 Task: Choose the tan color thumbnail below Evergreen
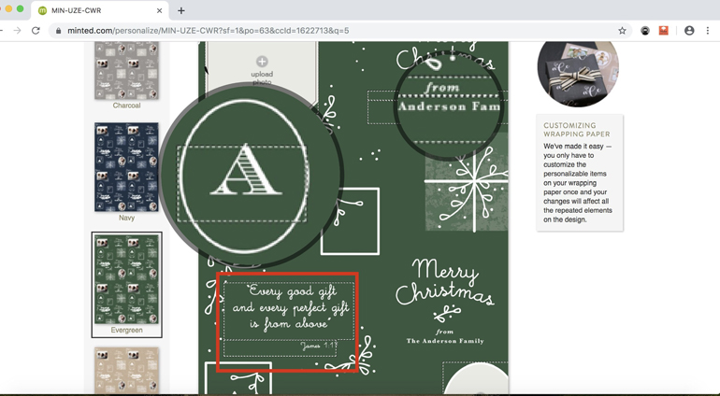click(x=127, y=370)
